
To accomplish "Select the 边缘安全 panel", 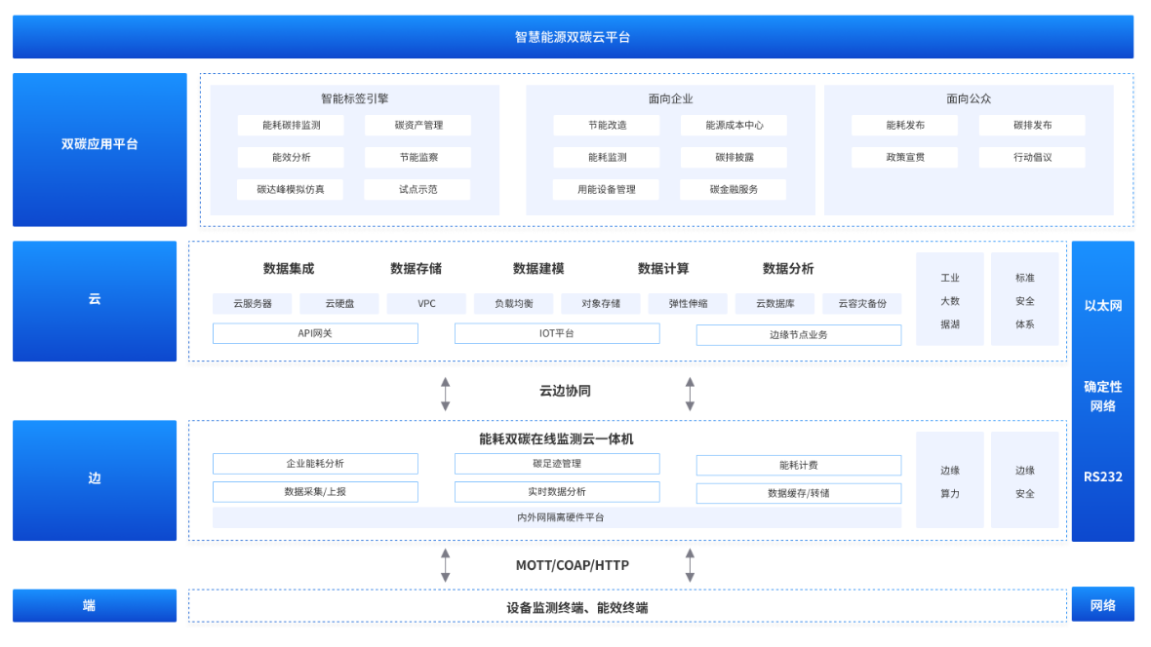I will click(1025, 480).
